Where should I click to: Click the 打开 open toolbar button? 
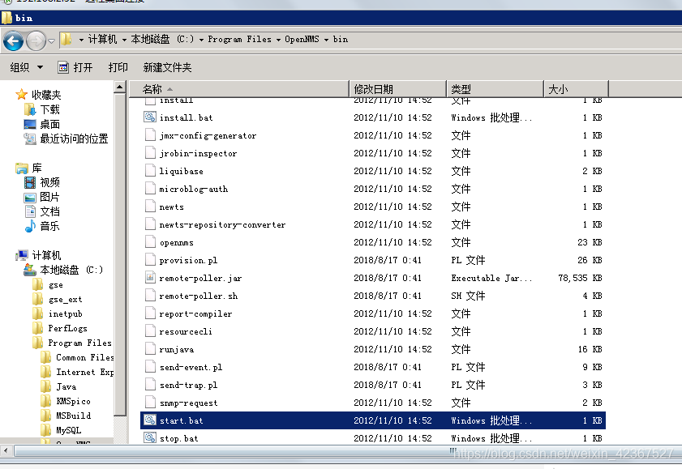coord(75,67)
